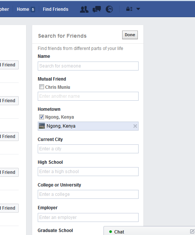Expand the account settings dropdown arrow

point(138,9)
